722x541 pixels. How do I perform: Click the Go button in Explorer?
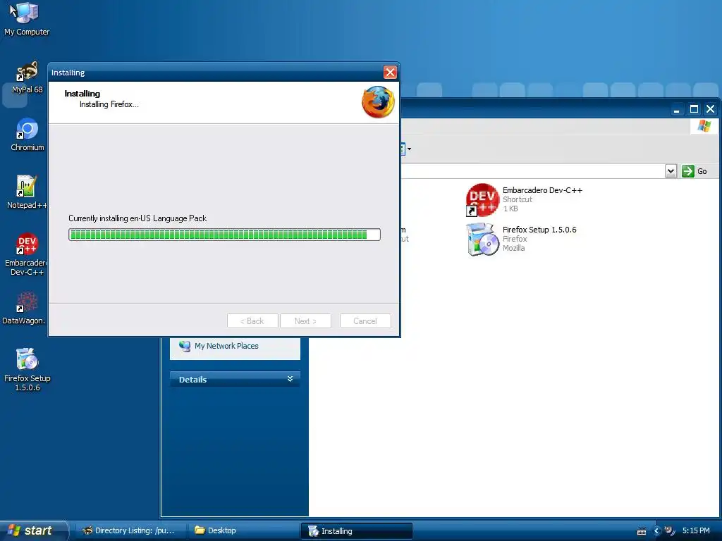point(695,171)
